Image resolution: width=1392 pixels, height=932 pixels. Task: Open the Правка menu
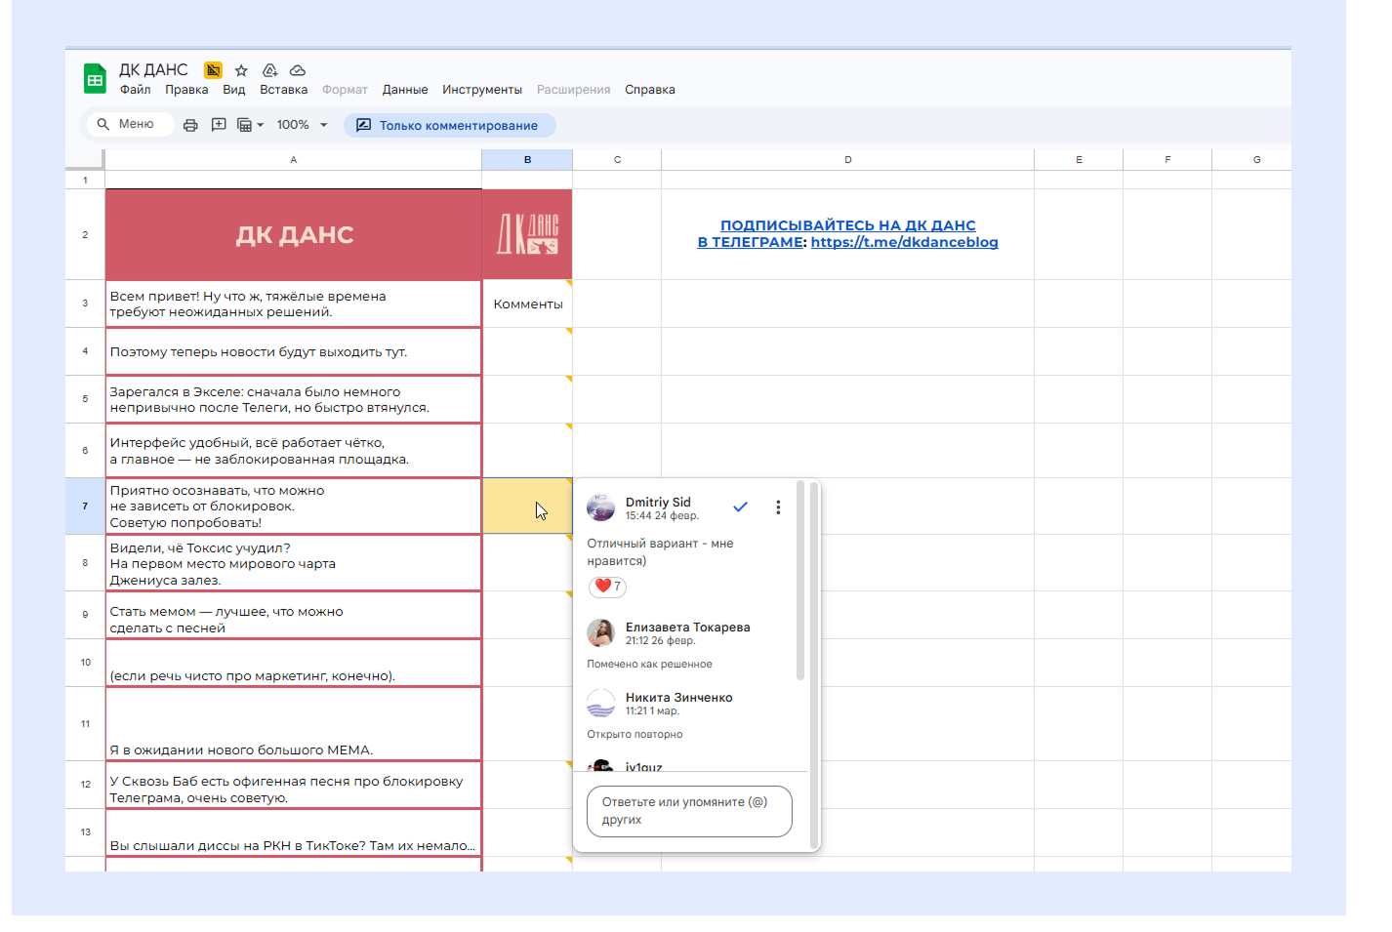(186, 90)
